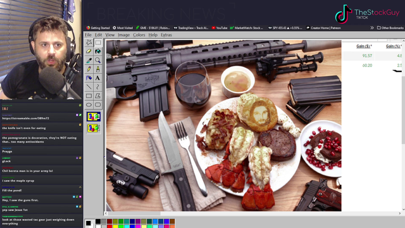Choose the Airbrush spray tool

point(89,78)
